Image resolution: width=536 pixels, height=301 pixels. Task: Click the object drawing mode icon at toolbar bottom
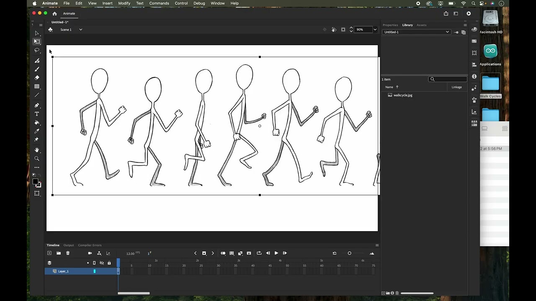tap(37, 194)
